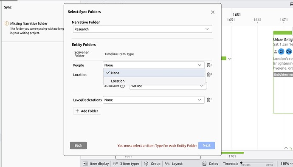
Task: Click the Dates calendar icon
Action: [204, 164]
